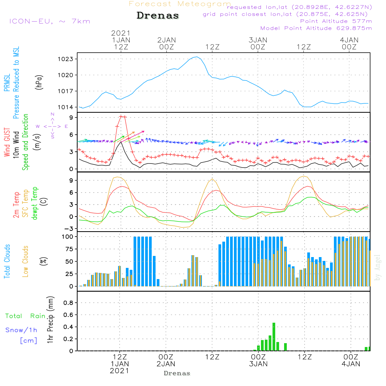Click the blue "Total Clouds" label
The height and width of the screenshot is (386, 386).
coord(7,261)
